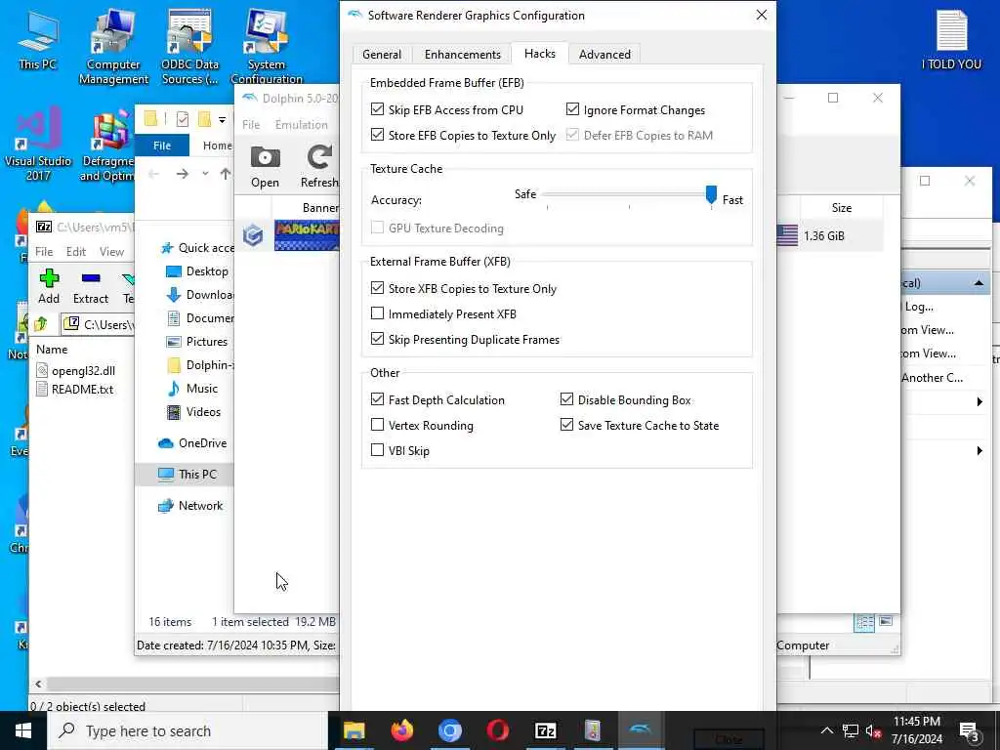Viewport: 1000px width, 750px height.
Task: Open Opera from the taskbar
Action: coord(497,730)
